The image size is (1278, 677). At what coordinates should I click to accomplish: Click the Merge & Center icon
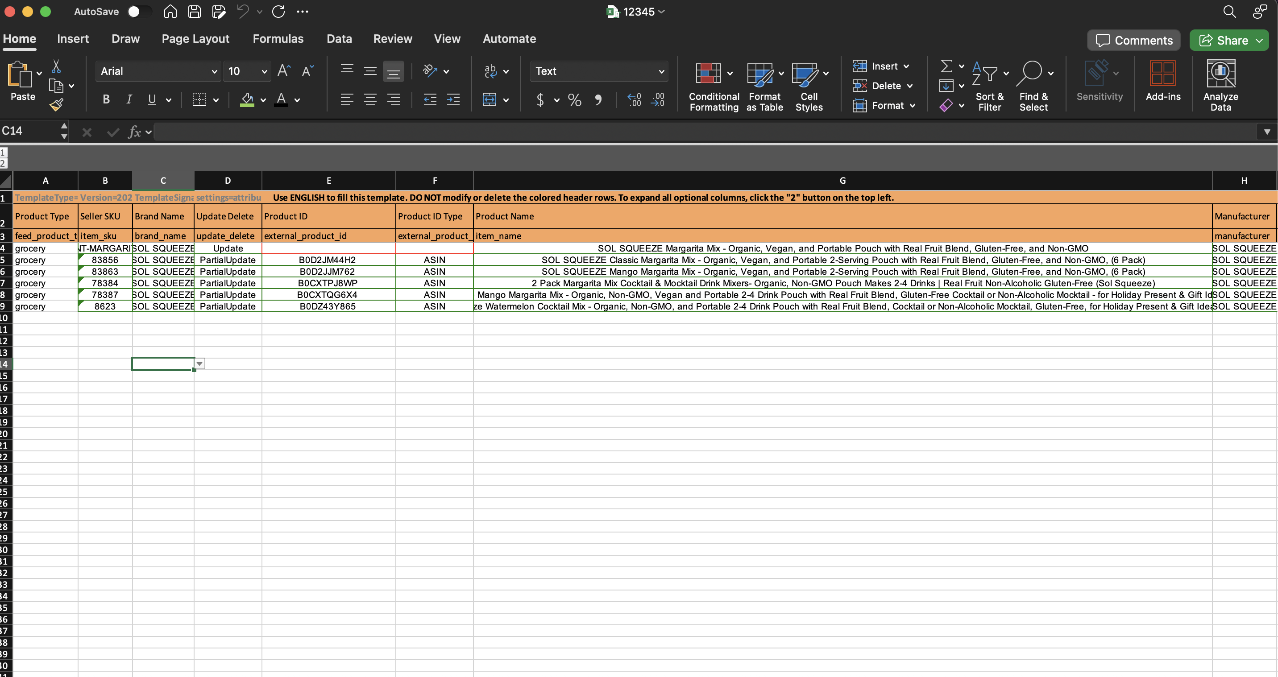click(x=490, y=100)
